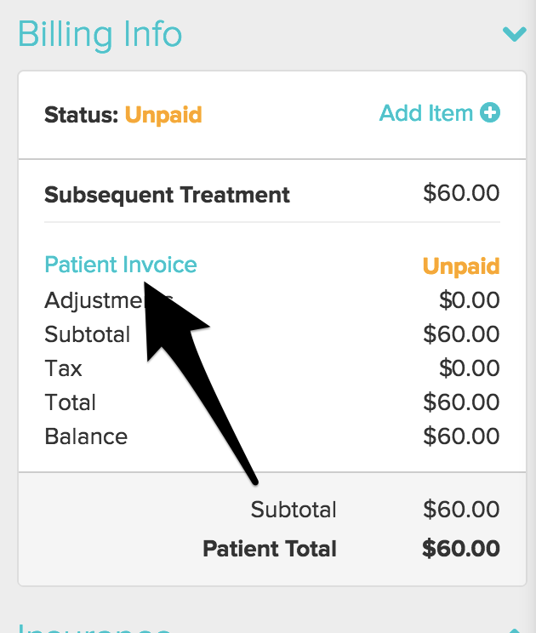Click the Unpaid label beside Patient Invoice
The image size is (536, 633).
point(461,266)
